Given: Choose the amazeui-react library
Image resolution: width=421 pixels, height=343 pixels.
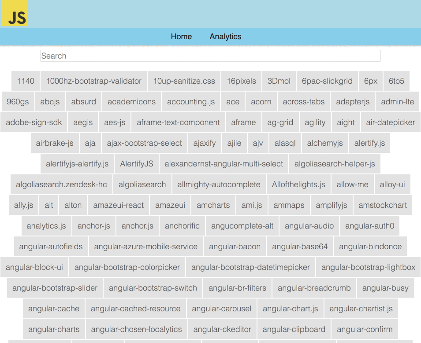Looking at the screenshot, I should tap(119, 205).
